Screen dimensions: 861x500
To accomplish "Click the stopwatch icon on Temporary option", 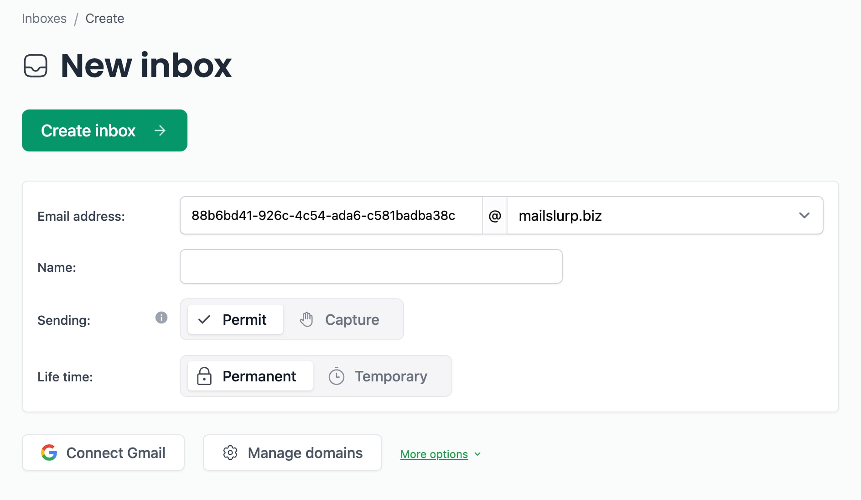I will [x=336, y=376].
